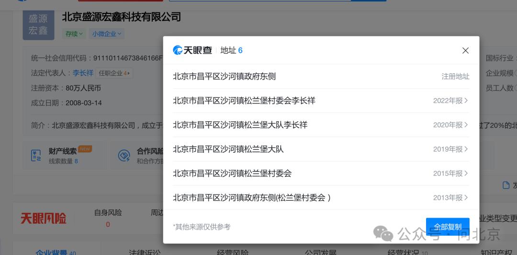This screenshot has height=255, width=517.
Task: Open legal representative 李长祥 link
Action: point(83,73)
